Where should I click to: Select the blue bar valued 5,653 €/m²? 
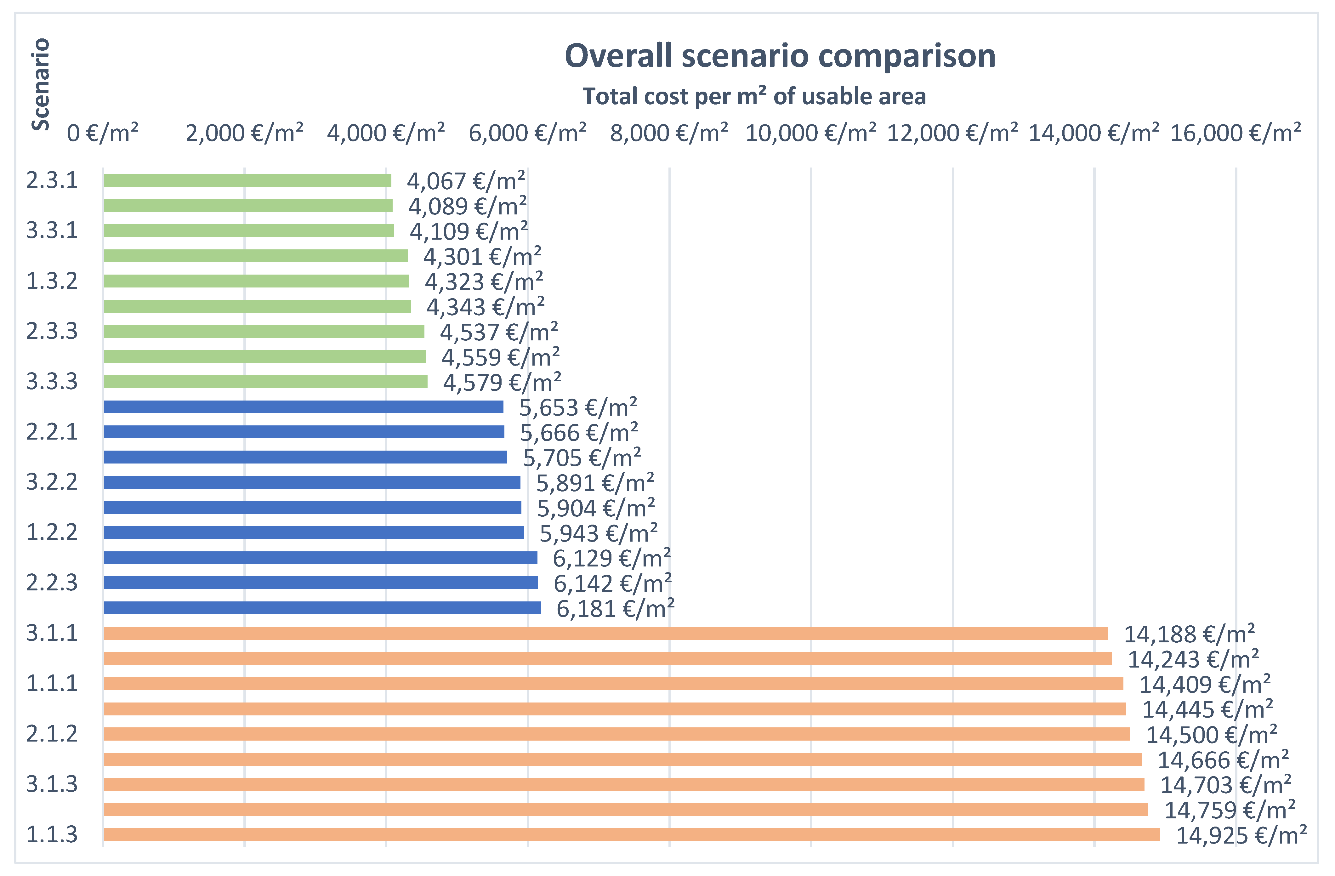click(x=303, y=407)
